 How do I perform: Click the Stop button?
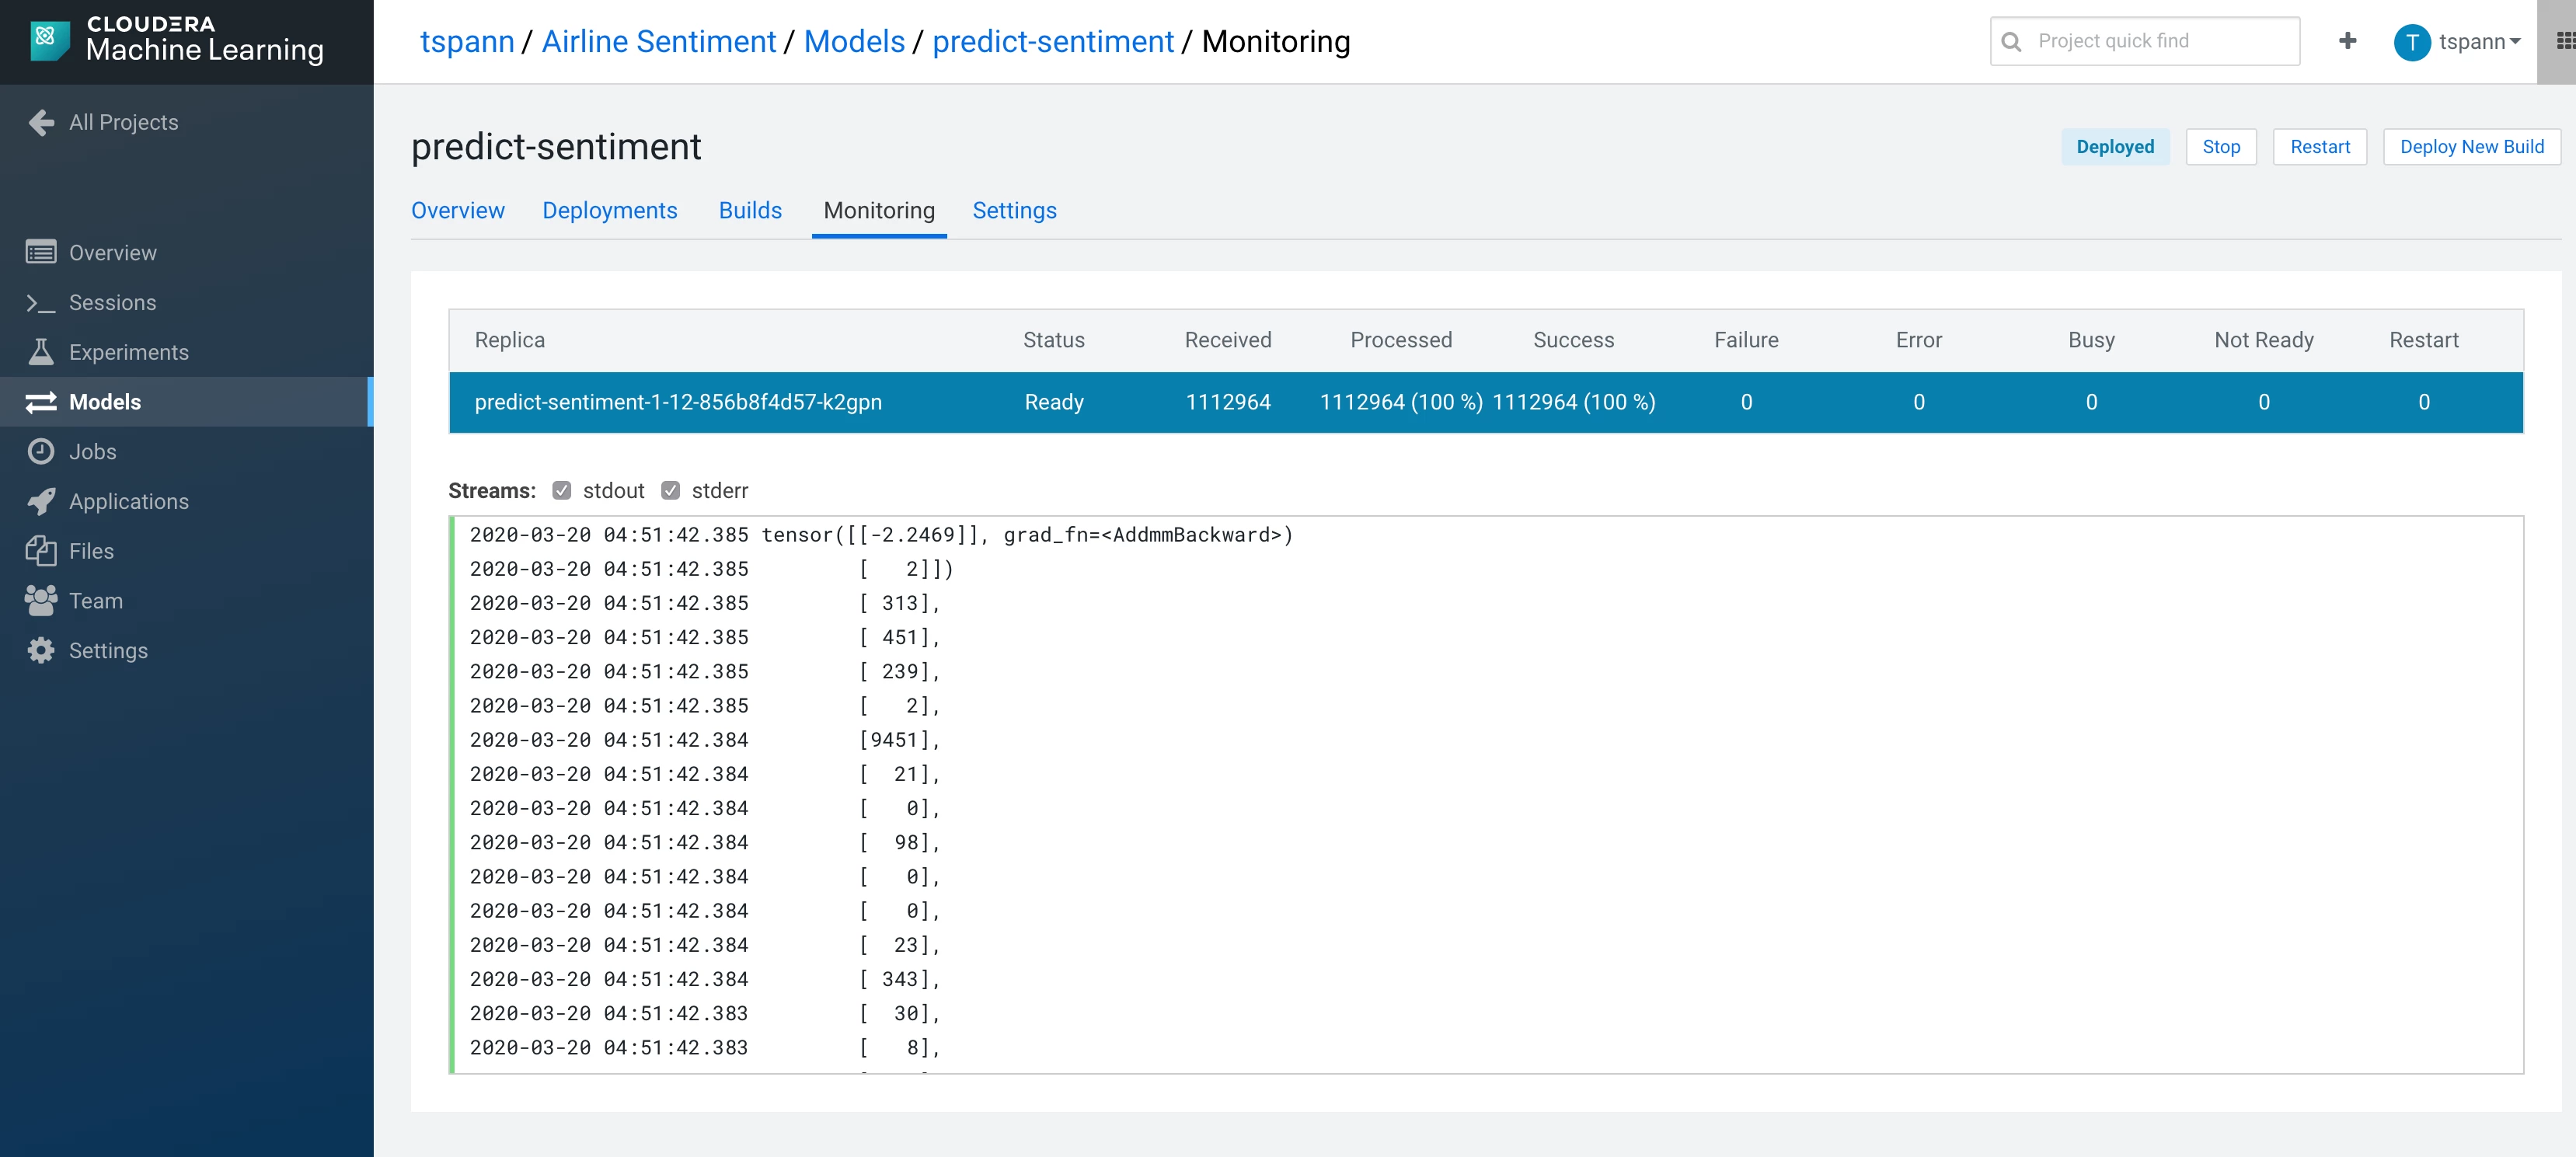[x=2221, y=147]
